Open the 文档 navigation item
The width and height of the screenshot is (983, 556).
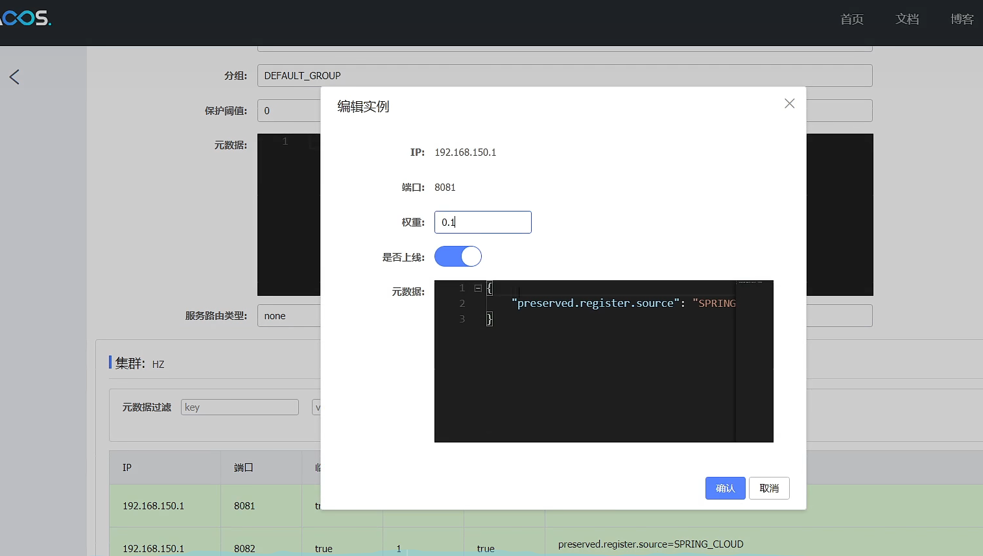906,19
